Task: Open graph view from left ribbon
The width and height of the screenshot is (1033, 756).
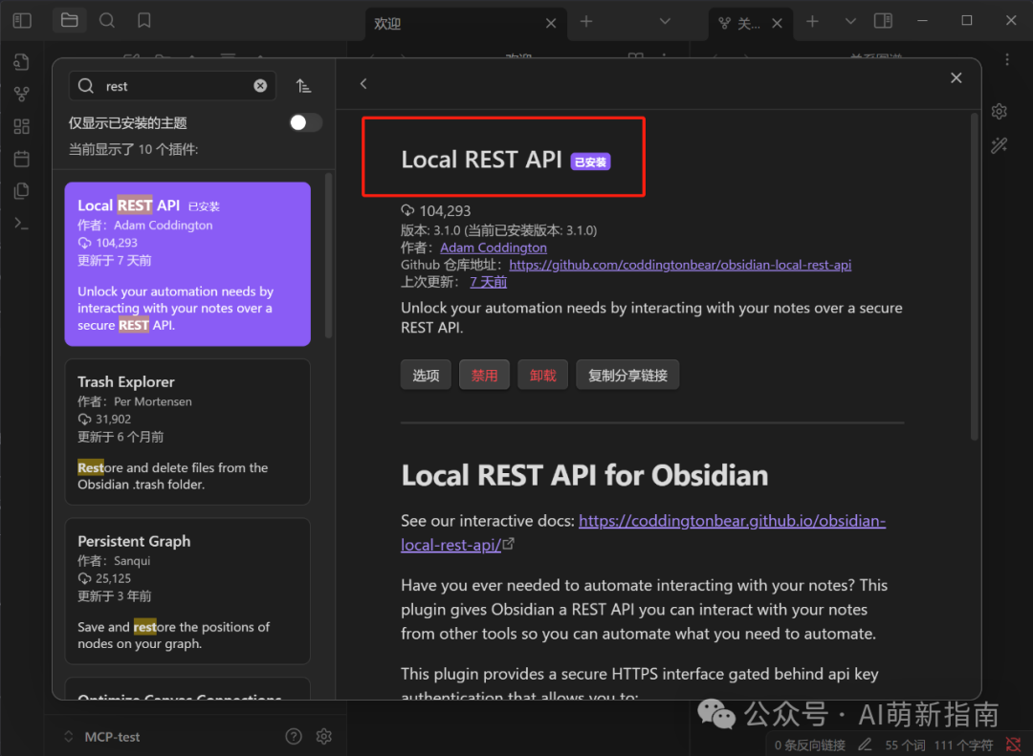Action: click(22, 94)
